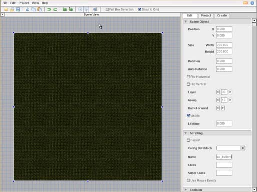This screenshot has width=257, height=192.
Task: Click the bottom-right corner handle of the object
Action: point(162,181)
